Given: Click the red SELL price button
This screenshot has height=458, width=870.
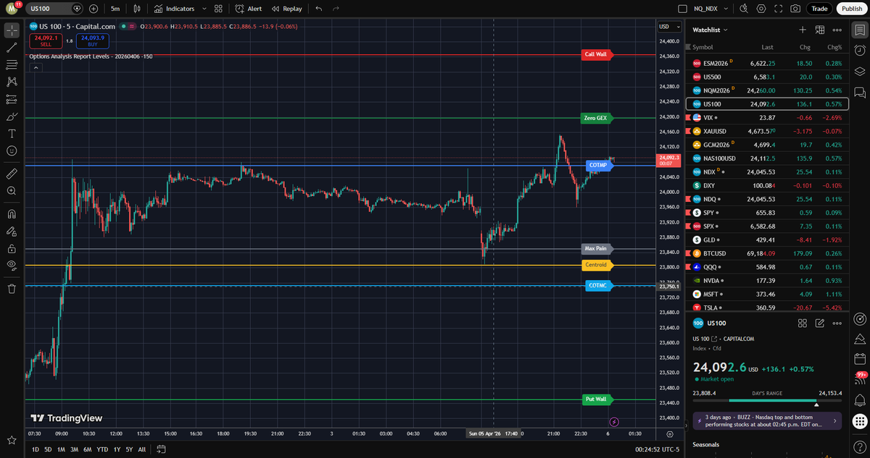Looking at the screenshot, I should click(x=46, y=41).
